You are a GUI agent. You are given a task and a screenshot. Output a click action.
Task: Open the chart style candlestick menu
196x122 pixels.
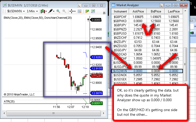[44, 11]
